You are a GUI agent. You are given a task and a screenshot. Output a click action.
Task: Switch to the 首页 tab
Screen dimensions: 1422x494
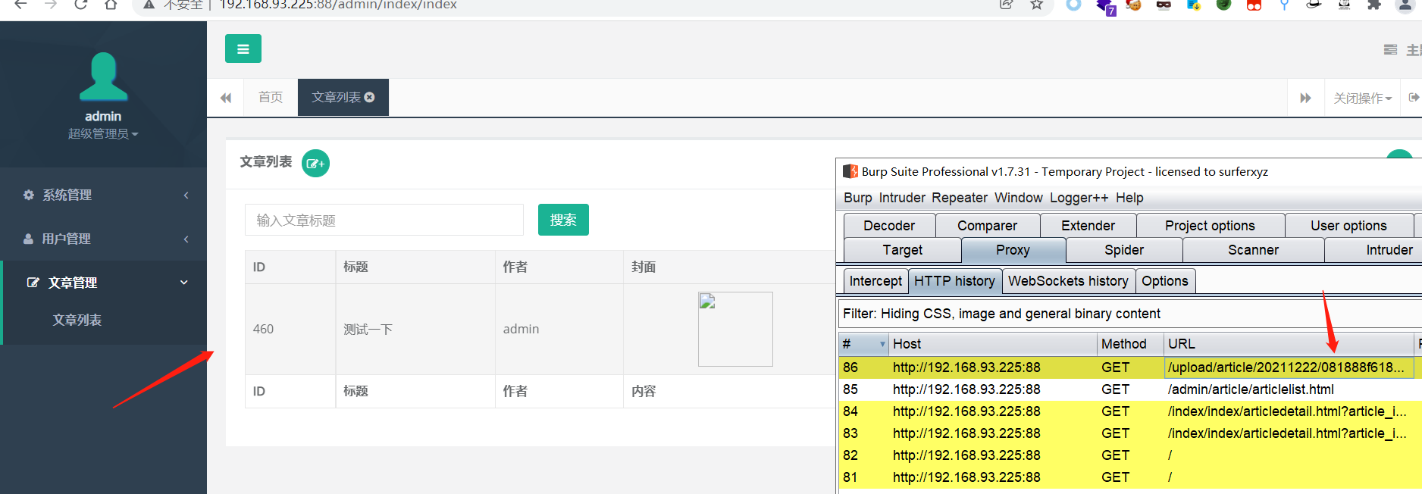(271, 98)
